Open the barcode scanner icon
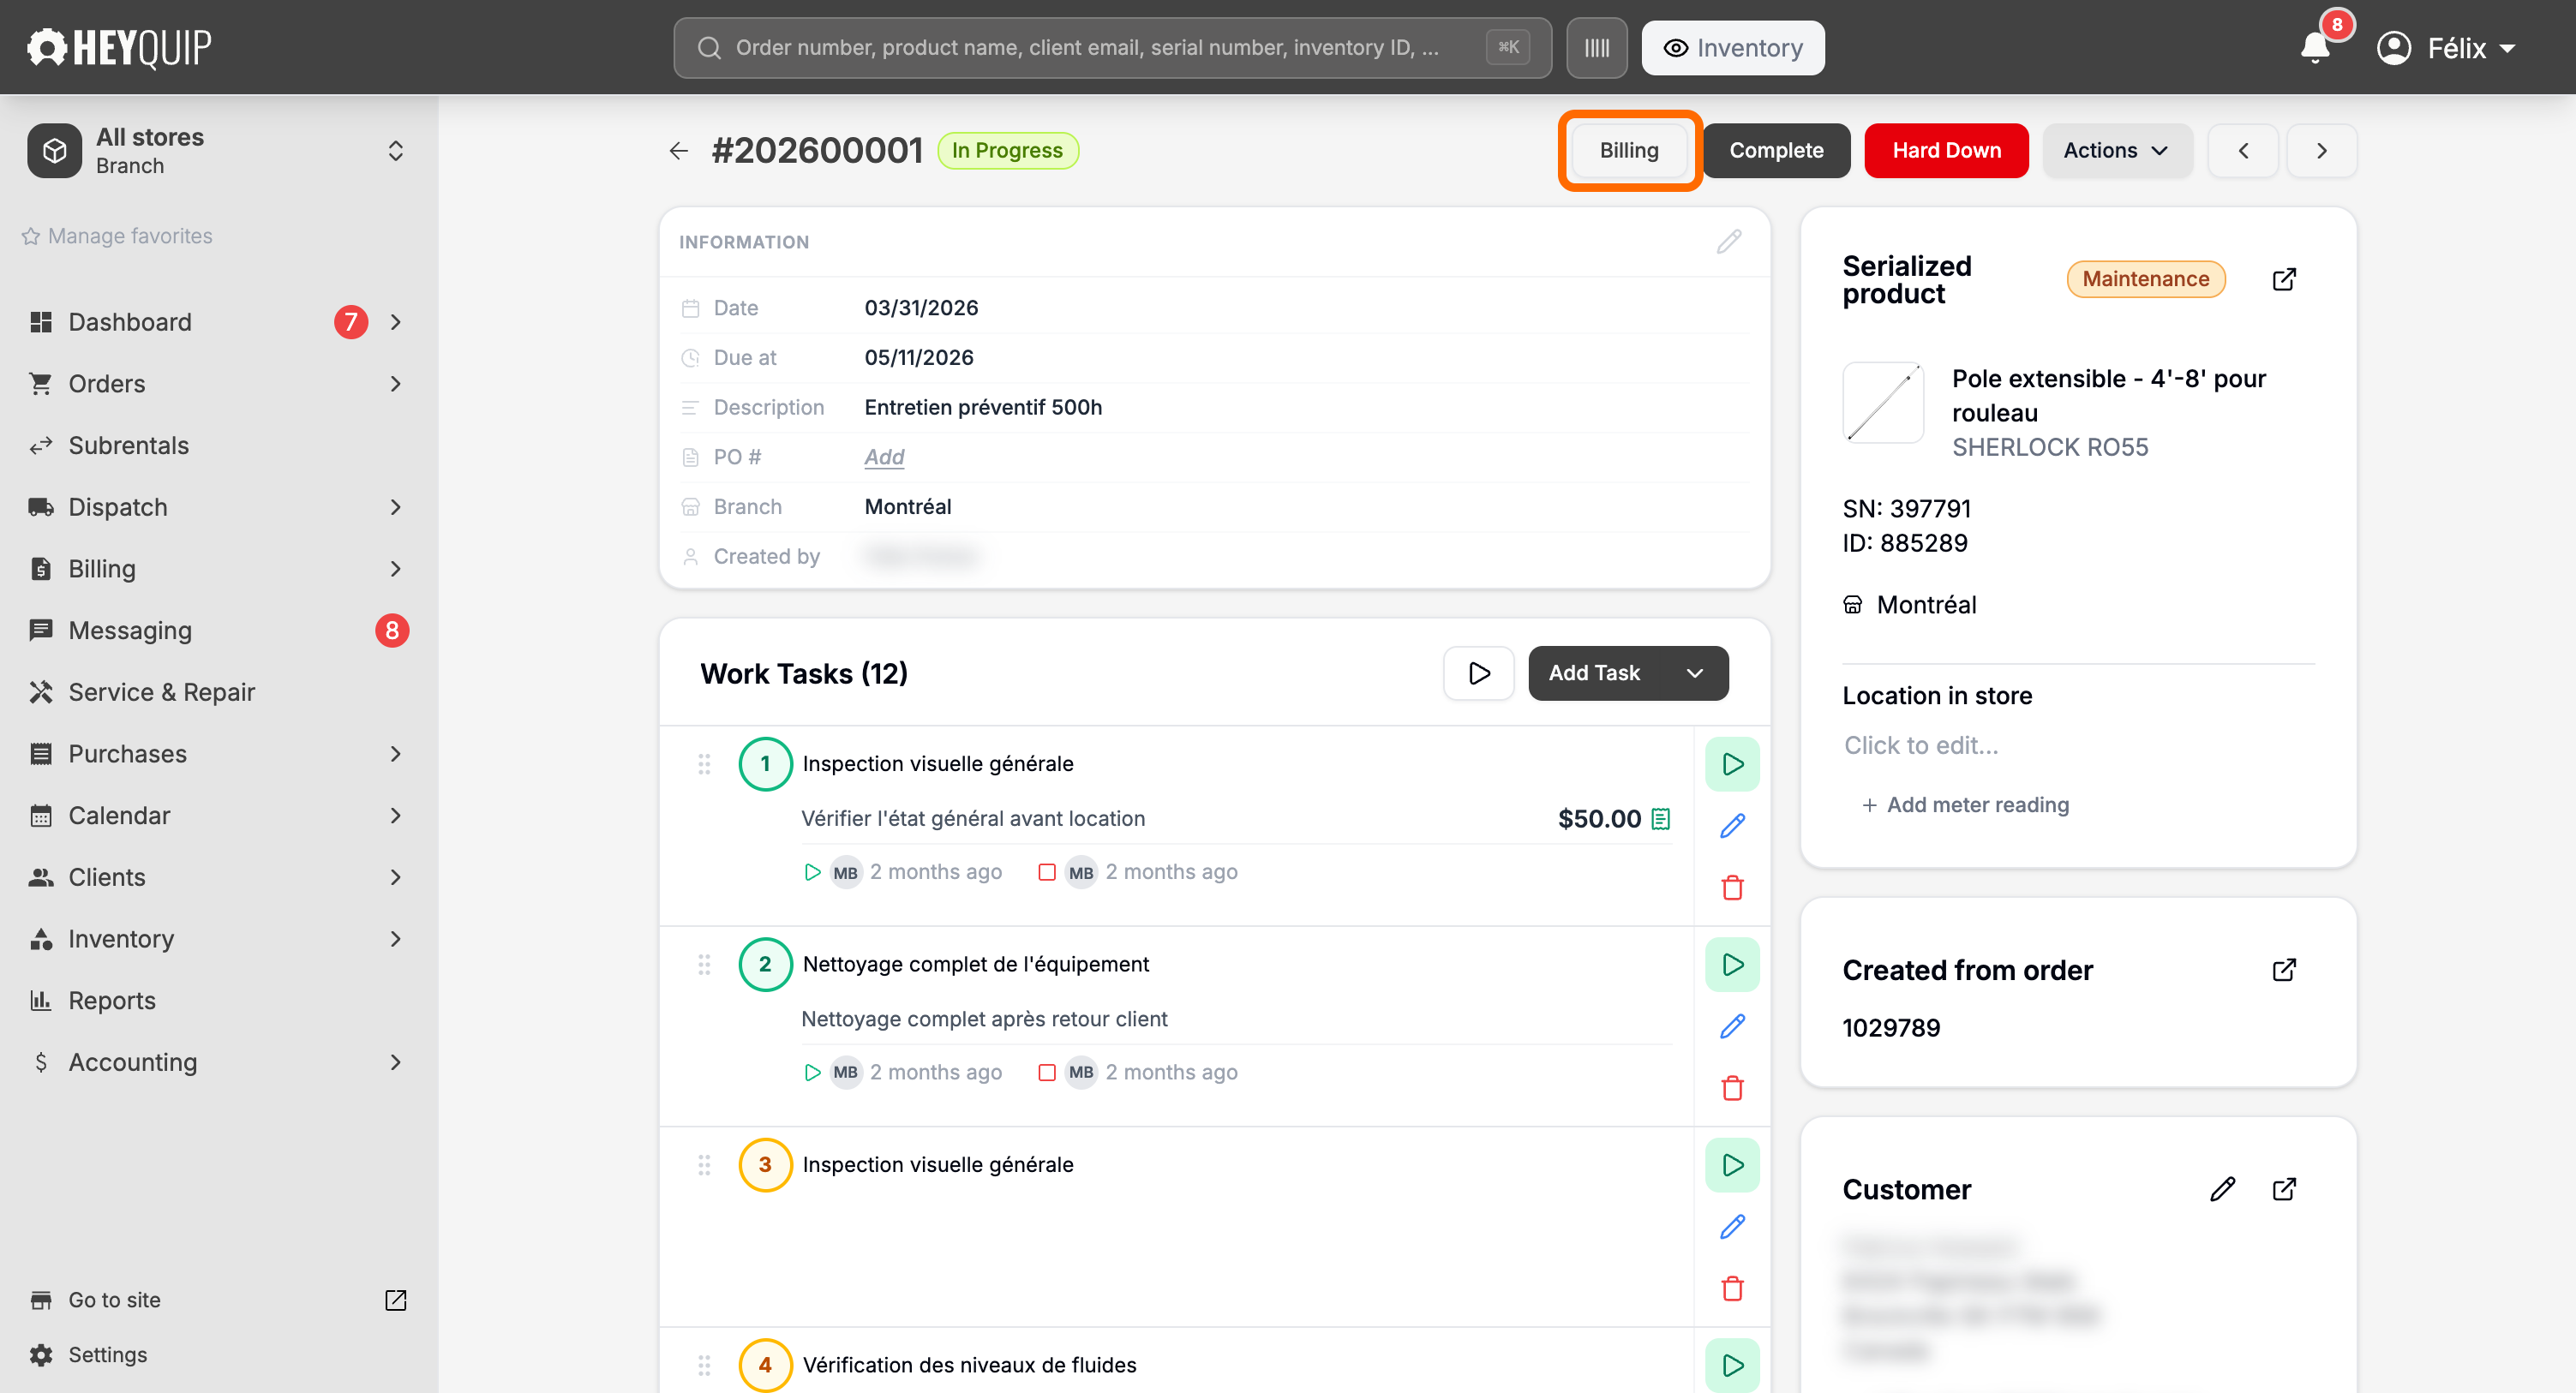The width and height of the screenshot is (2576, 1393). [x=1596, y=48]
